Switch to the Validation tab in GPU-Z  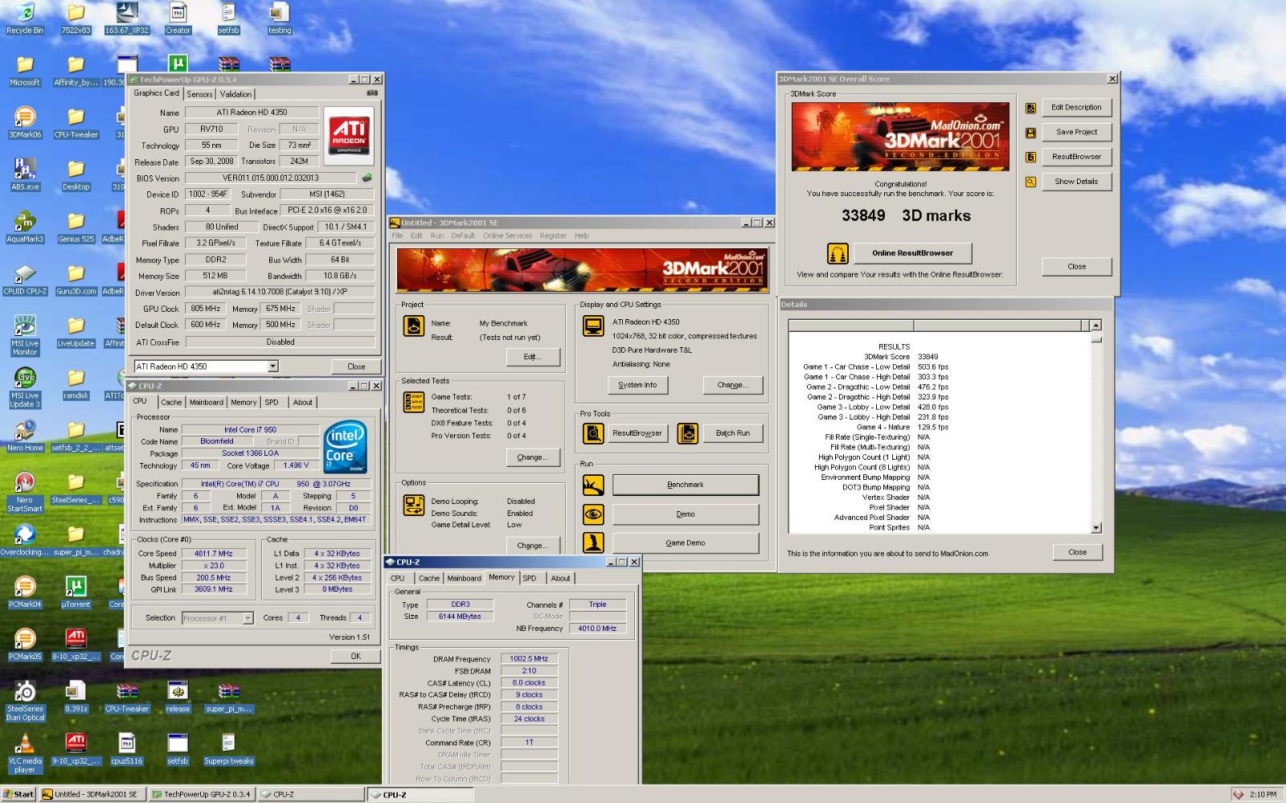tap(235, 94)
